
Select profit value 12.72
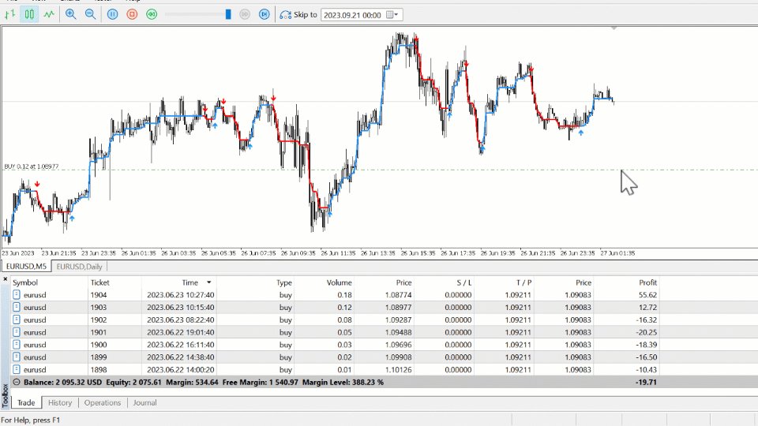647,307
